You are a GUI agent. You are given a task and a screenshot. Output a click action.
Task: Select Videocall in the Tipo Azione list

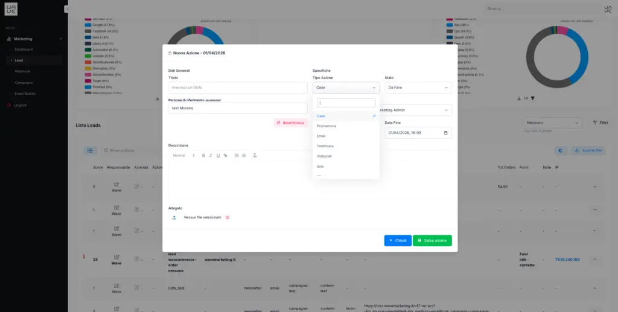tap(346, 156)
